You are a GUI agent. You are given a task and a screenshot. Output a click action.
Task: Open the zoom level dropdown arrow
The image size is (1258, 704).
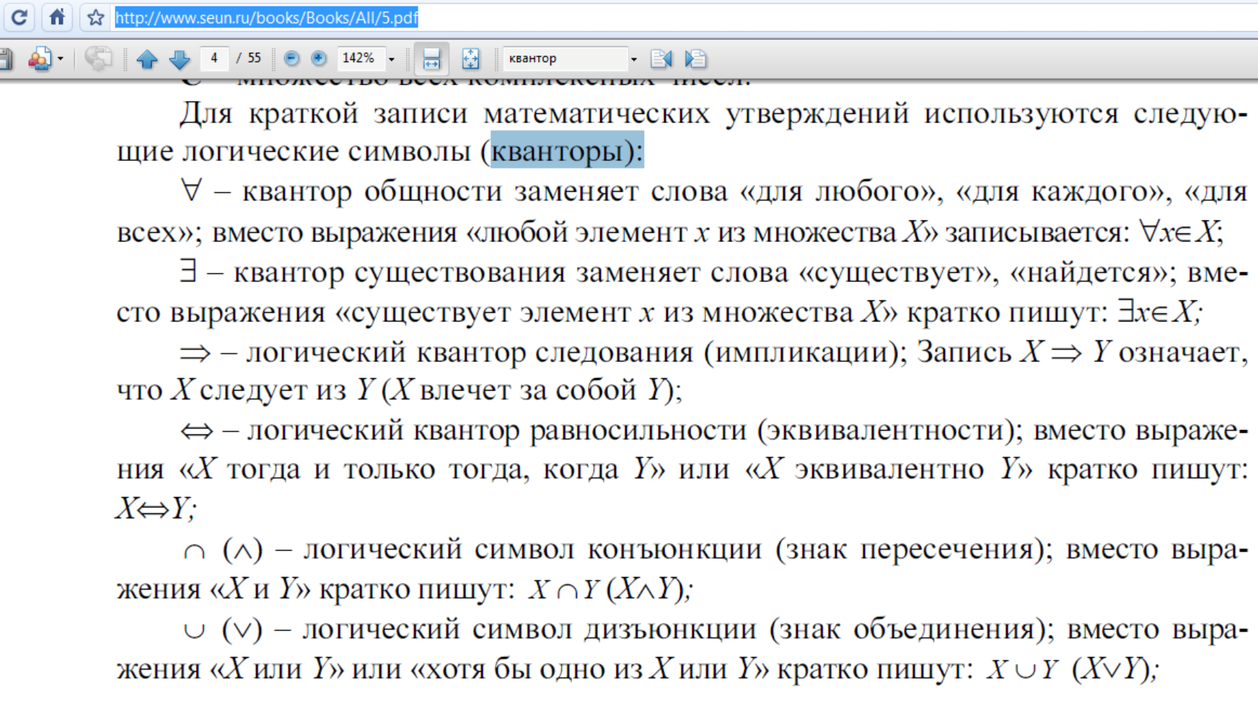392,58
